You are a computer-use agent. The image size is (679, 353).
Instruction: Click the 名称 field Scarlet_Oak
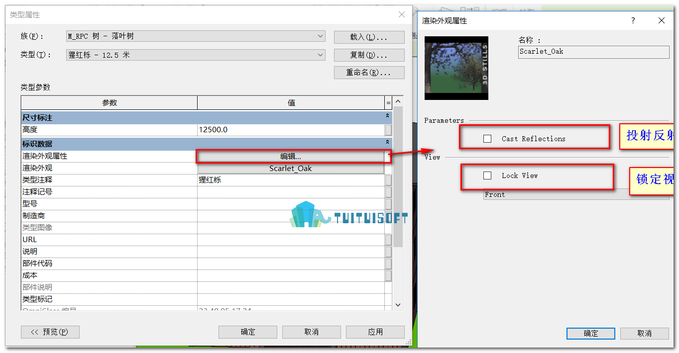tap(594, 52)
